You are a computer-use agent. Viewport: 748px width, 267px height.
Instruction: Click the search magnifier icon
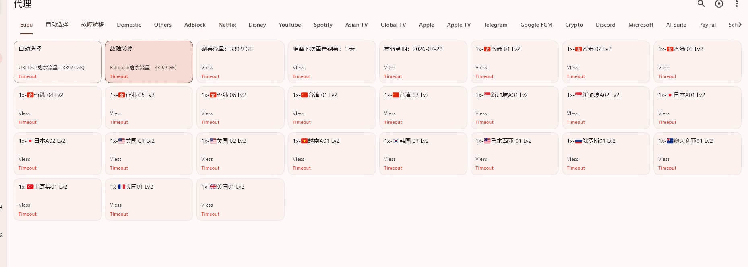coord(701,4)
